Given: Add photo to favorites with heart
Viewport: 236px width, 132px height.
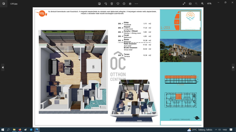Looking at the screenshot, I should click(x=118, y=4).
